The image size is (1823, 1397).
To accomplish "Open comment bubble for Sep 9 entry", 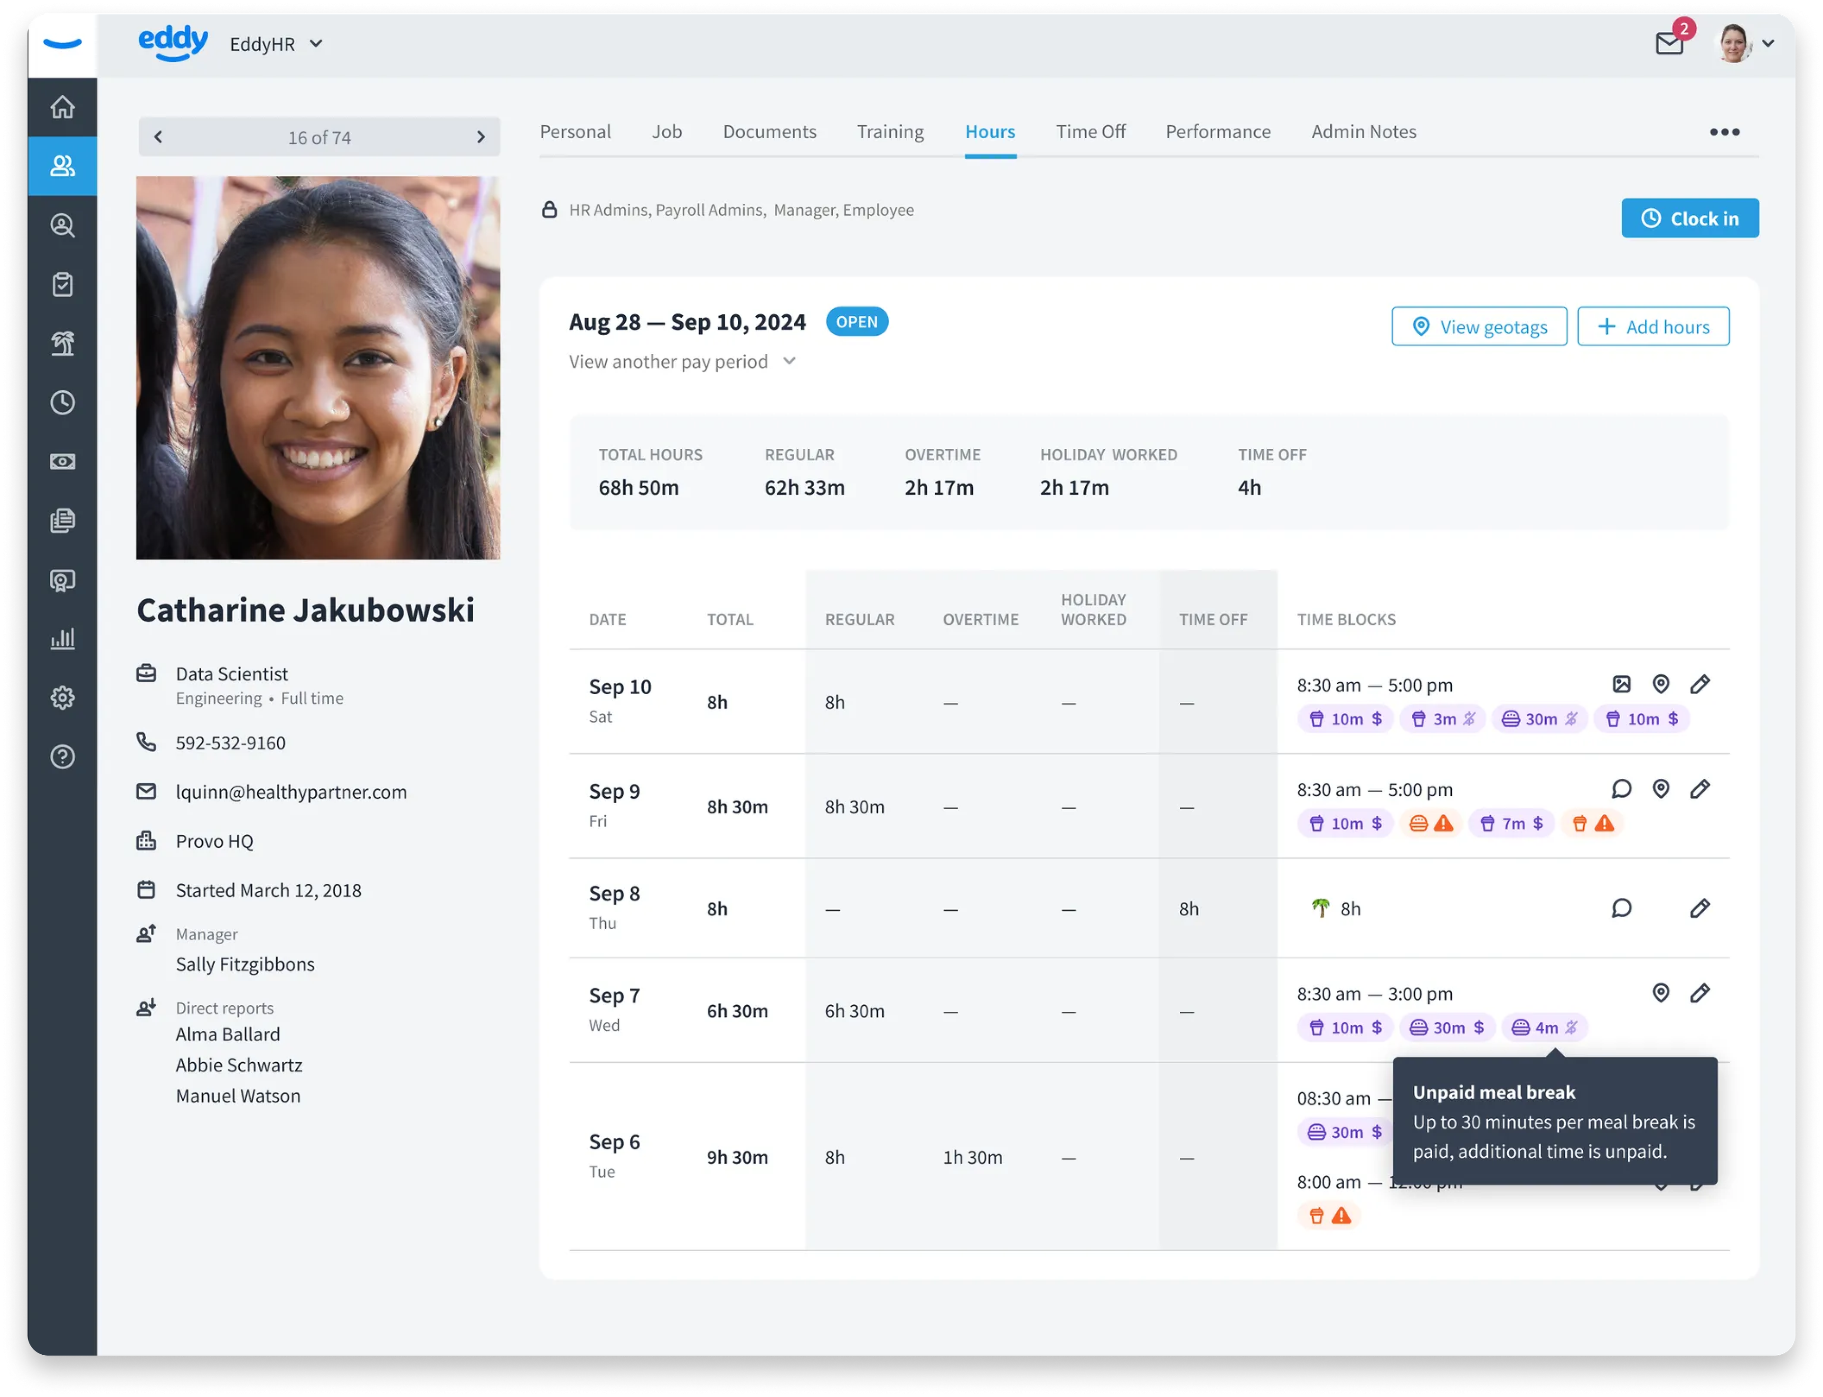I will pos(1622,788).
